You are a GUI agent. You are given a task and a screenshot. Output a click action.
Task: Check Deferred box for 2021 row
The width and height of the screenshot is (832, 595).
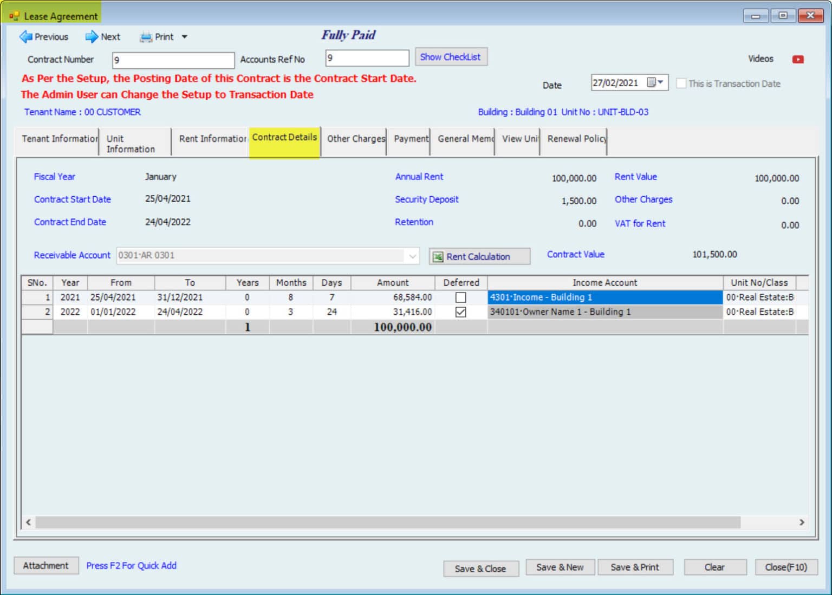tap(460, 297)
